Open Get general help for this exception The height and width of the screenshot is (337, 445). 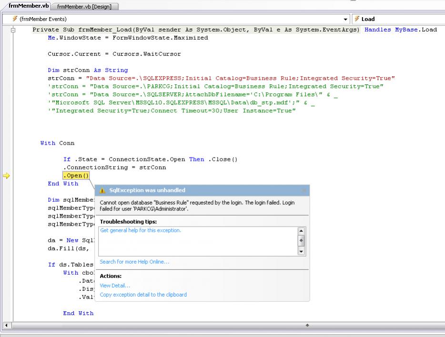141,230
